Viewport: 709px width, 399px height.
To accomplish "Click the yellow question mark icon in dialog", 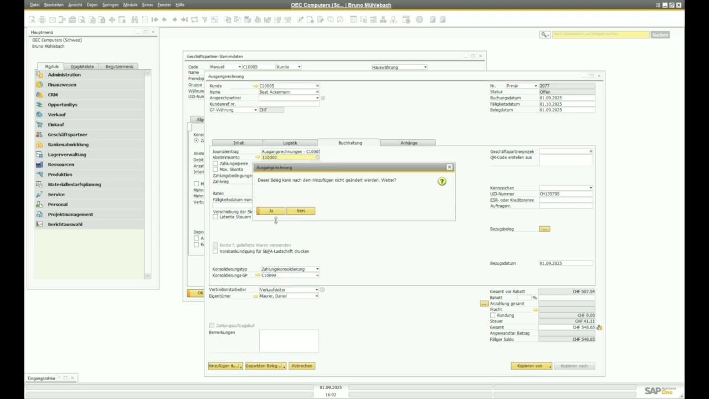I will coord(441,181).
